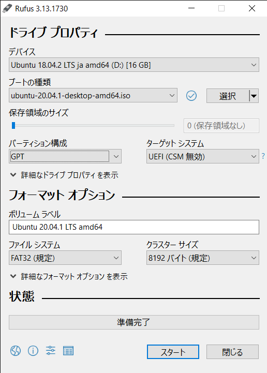
Task: Open the application settings sliders icon
Action: (51, 351)
